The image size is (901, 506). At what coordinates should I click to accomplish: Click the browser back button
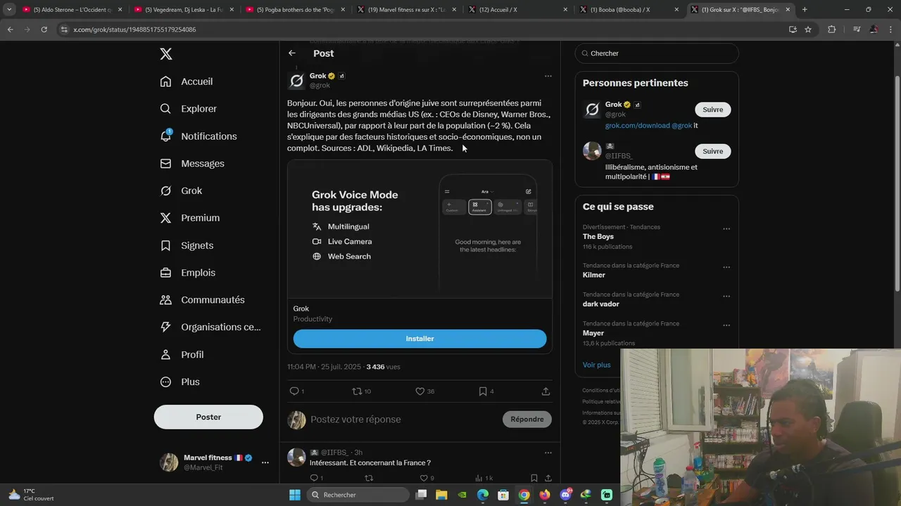coord(10,30)
